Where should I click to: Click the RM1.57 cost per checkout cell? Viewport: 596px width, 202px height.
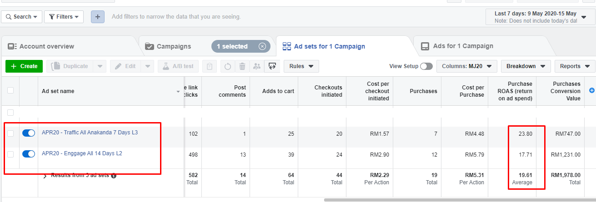[380, 134]
